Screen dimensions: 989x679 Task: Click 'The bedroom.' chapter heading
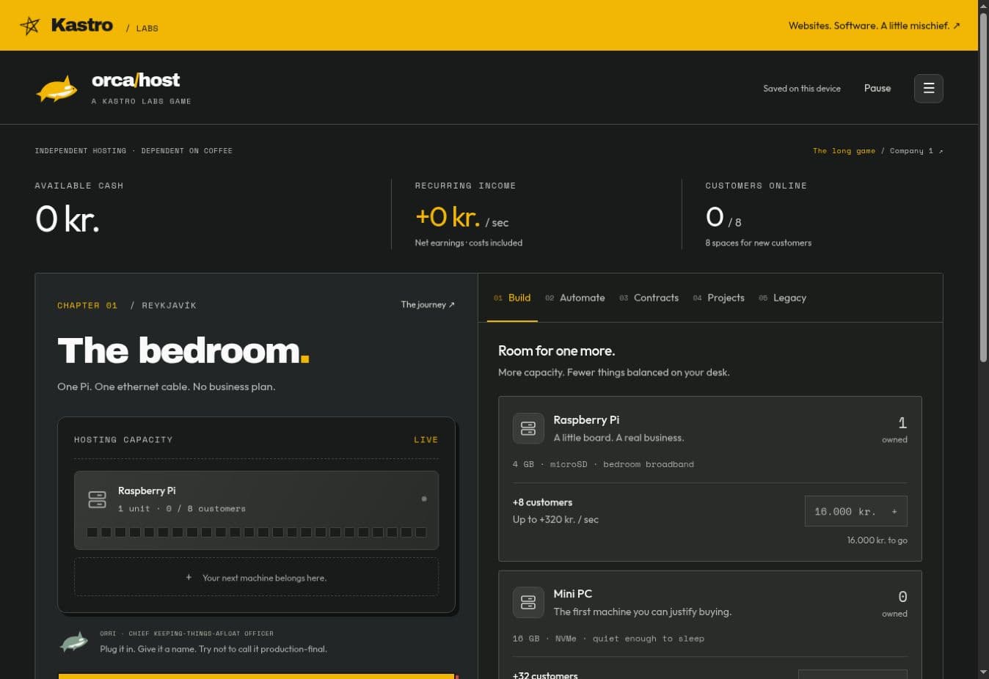click(x=183, y=350)
